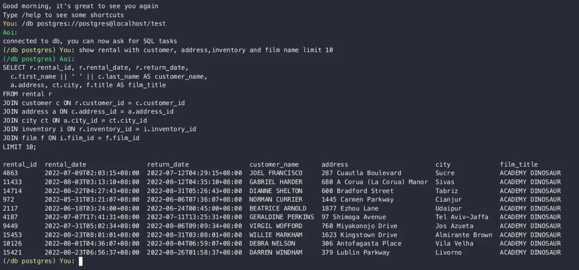Click the city cell Tel Aviv-Jaffa

(462, 217)
